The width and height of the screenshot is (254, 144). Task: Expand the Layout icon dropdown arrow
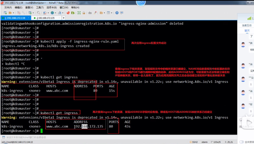tap(112, 13)
